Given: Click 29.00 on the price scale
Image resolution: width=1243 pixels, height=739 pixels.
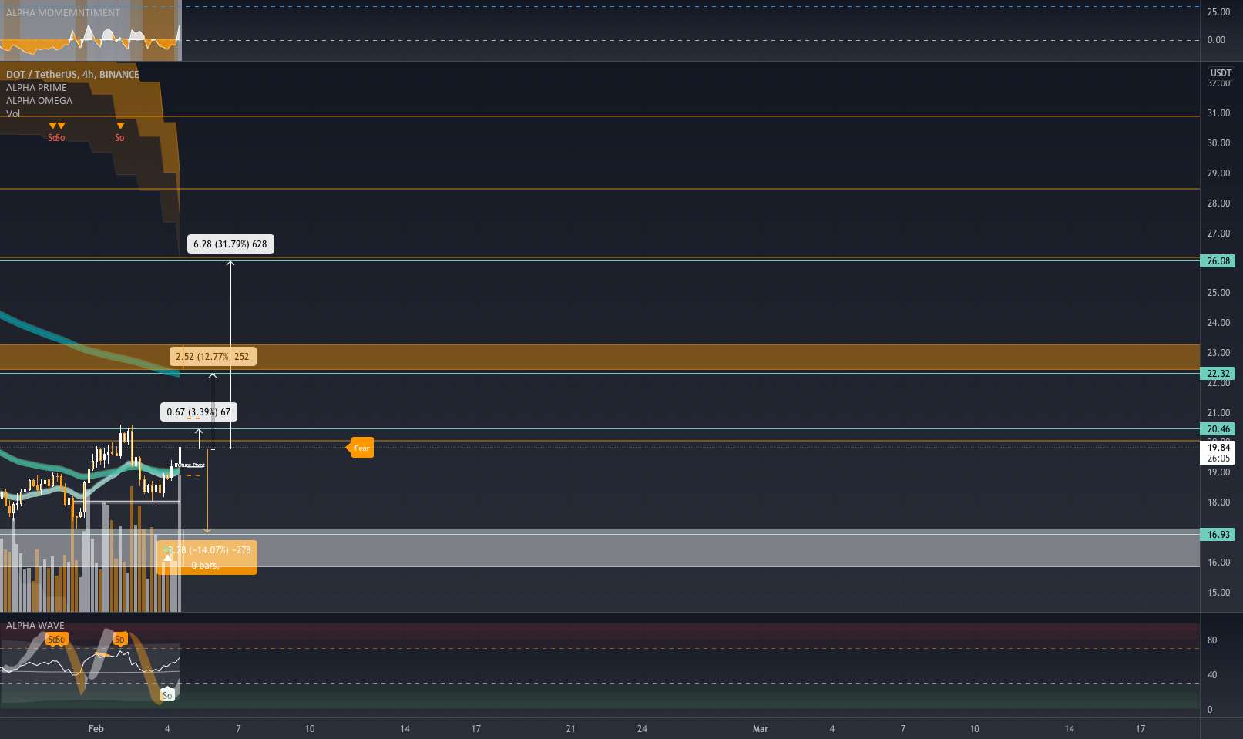Looking at the screenshot, I should (x=1218, y=173).
